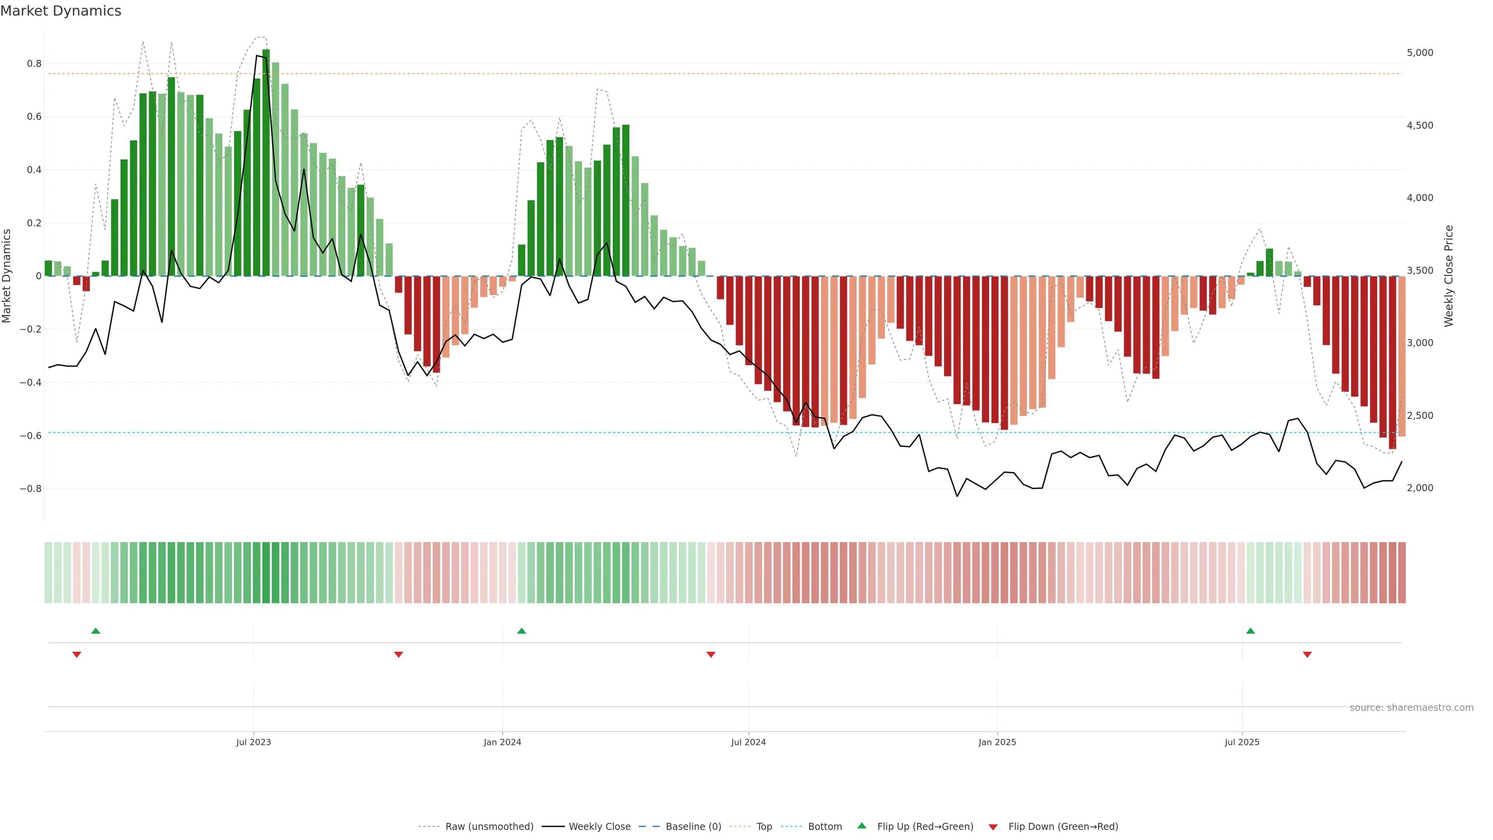Image resolution: width=1493 pixels, height=840 pixels.
Task: Click the last red flip-down triangle after Jul 2025
Action: tap(1307, 654)
